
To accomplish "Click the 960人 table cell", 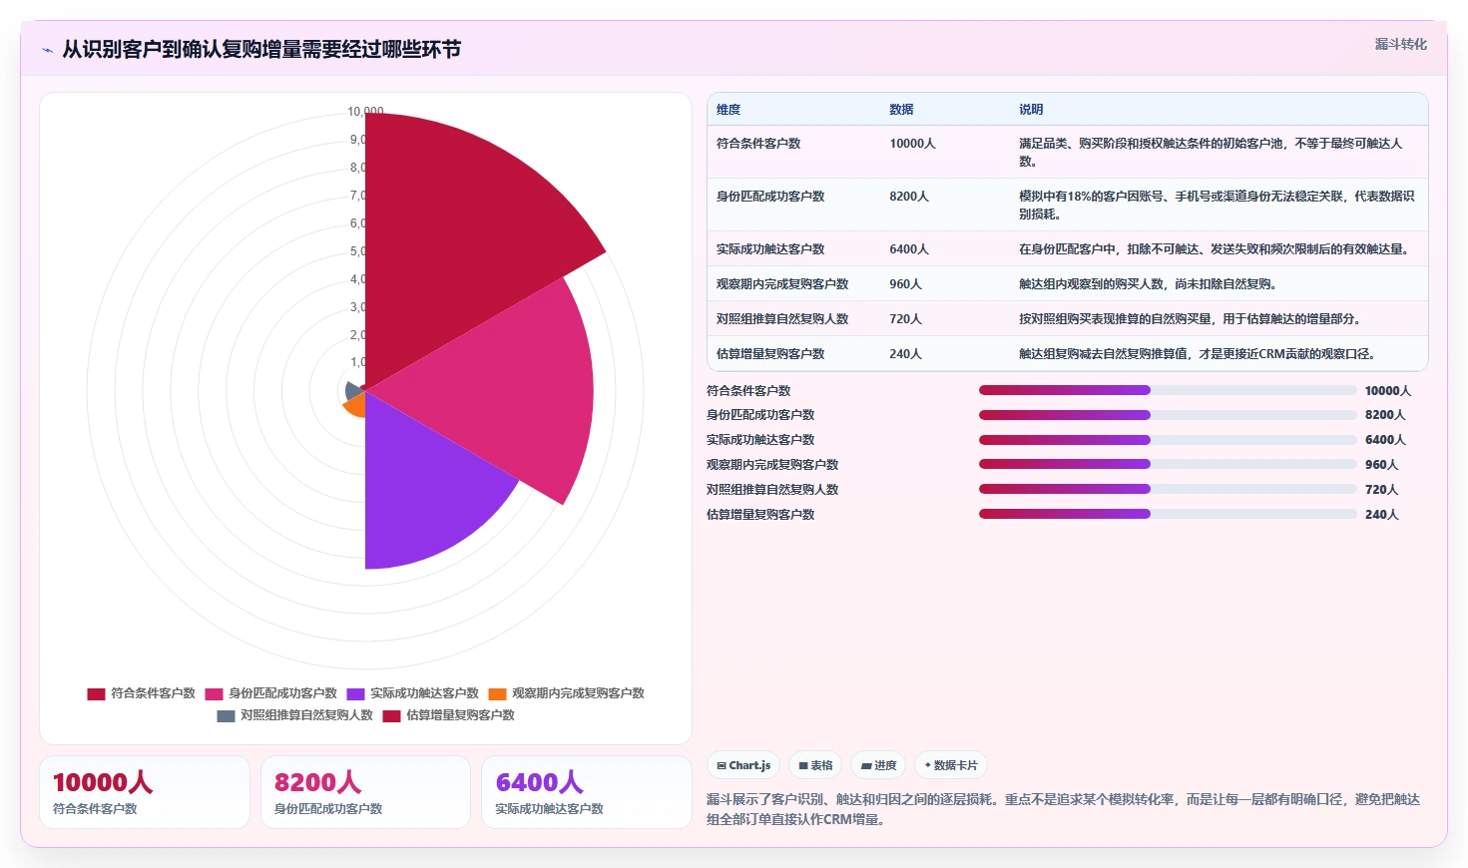I will [x=905, y=284].
